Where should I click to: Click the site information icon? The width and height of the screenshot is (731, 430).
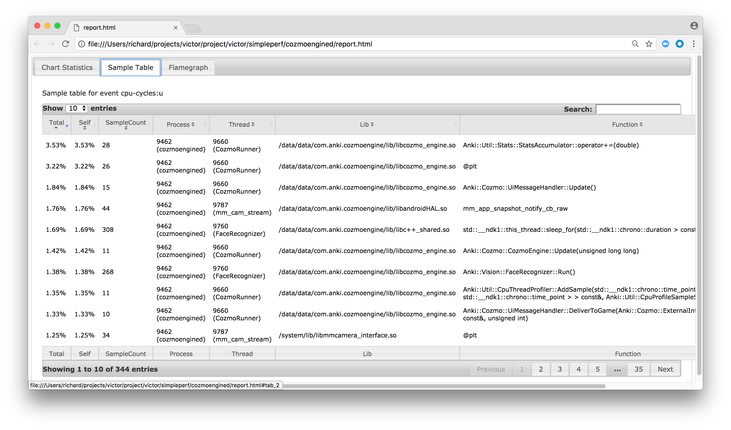[82, 44]
